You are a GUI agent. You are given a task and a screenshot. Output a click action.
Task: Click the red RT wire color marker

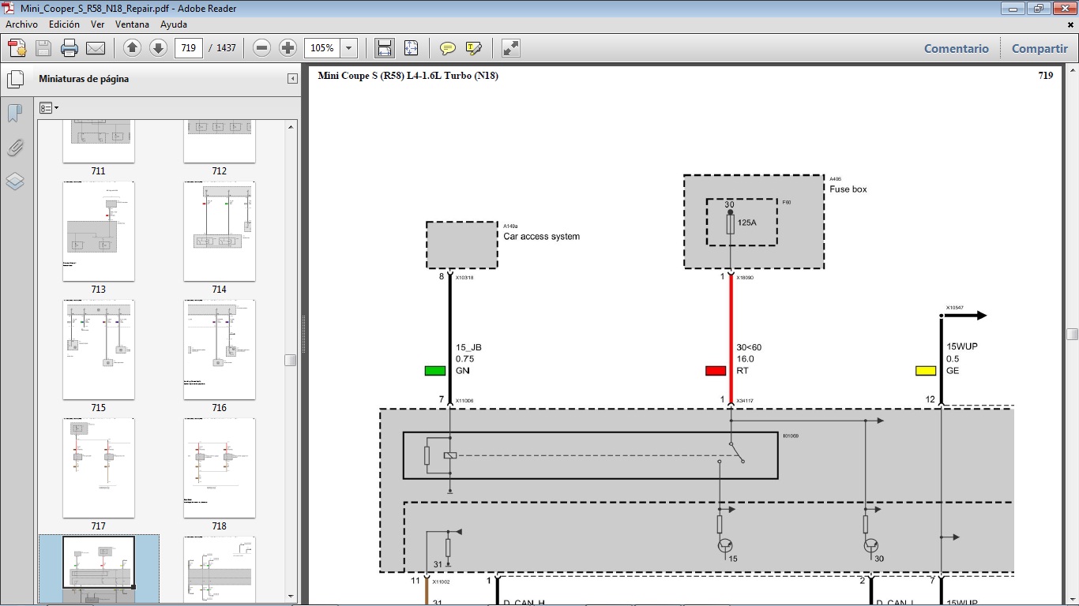716,371
